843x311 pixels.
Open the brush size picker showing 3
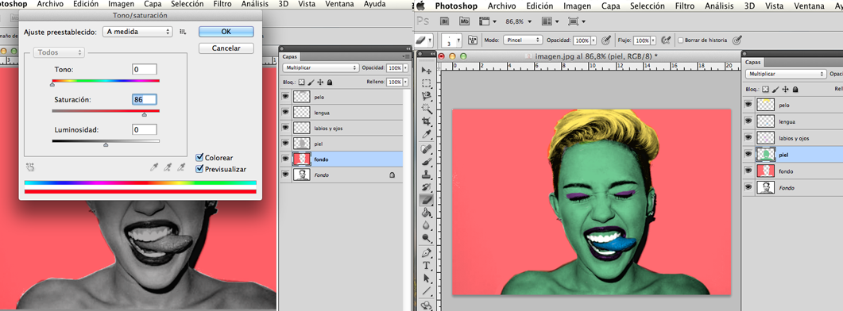452,40
